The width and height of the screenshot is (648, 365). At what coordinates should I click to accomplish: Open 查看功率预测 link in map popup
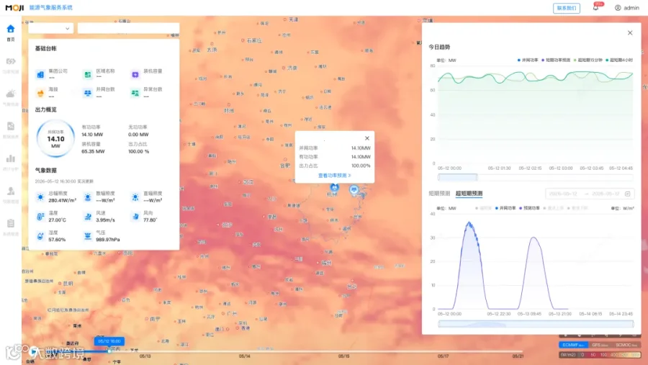(334, 175)
